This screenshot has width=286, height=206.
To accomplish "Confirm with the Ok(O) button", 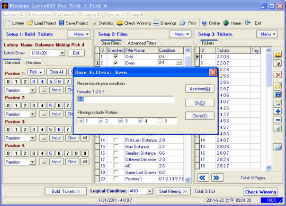I will pos(200,103).
